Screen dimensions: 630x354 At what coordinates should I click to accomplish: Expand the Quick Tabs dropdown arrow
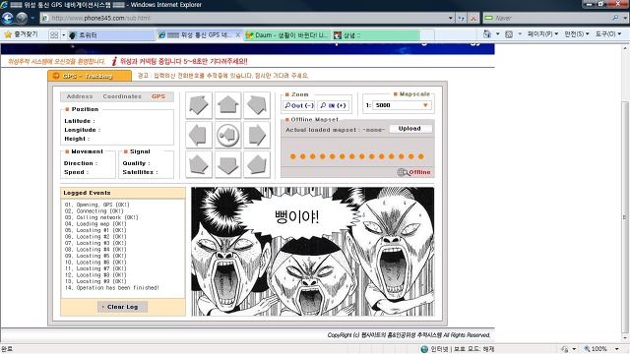[63, 35]
